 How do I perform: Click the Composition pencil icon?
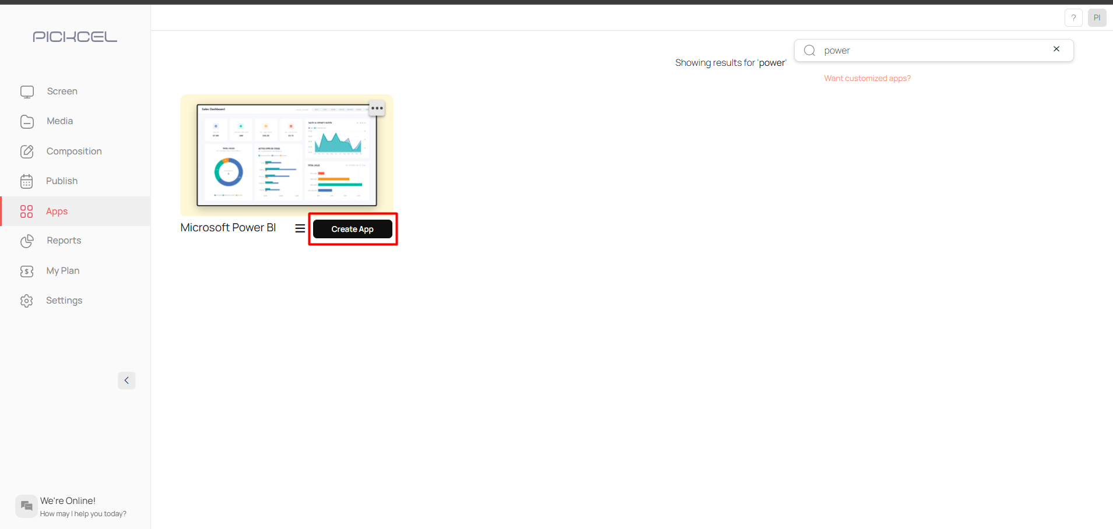click(27, 151)
